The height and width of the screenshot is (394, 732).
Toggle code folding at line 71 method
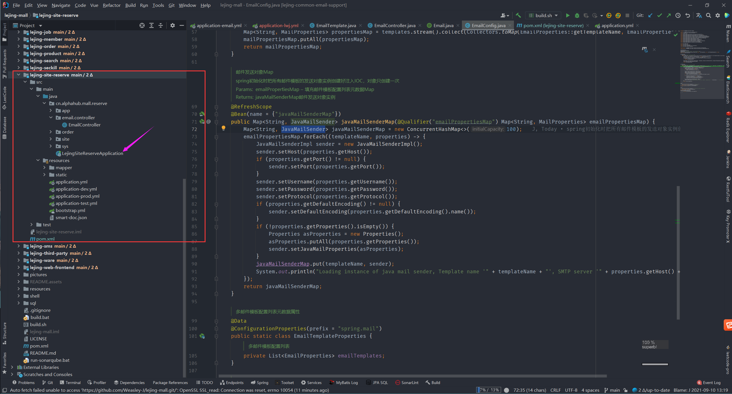point(216,122)
